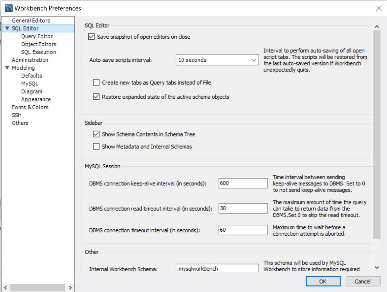
Task: Click the Workbench dolphin icon in title bar
Action: pos(9,8)
